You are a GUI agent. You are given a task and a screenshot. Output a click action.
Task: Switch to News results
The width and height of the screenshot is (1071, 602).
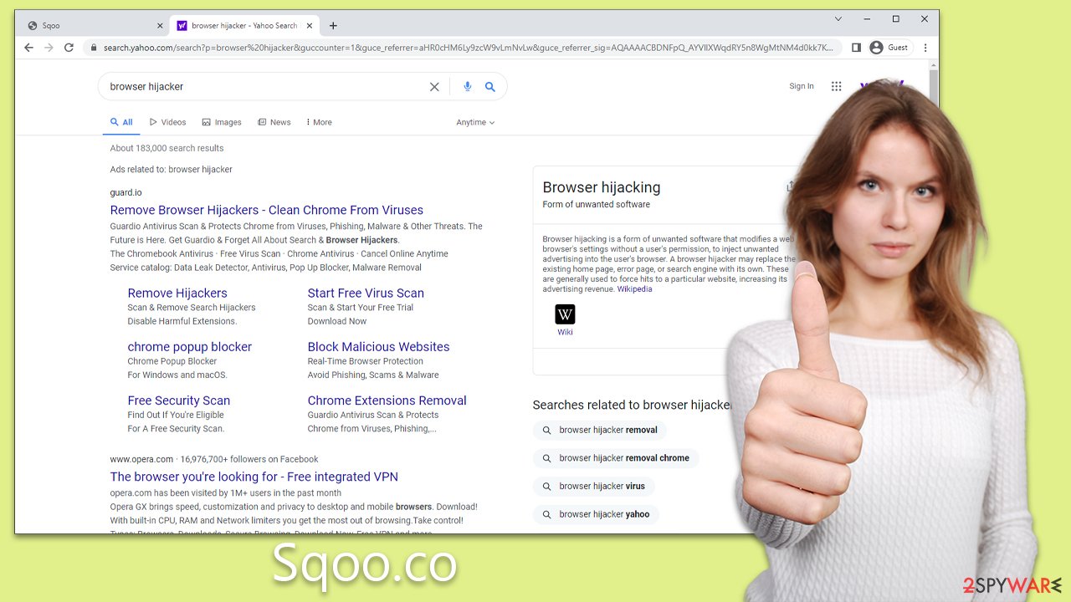[274, 122]
